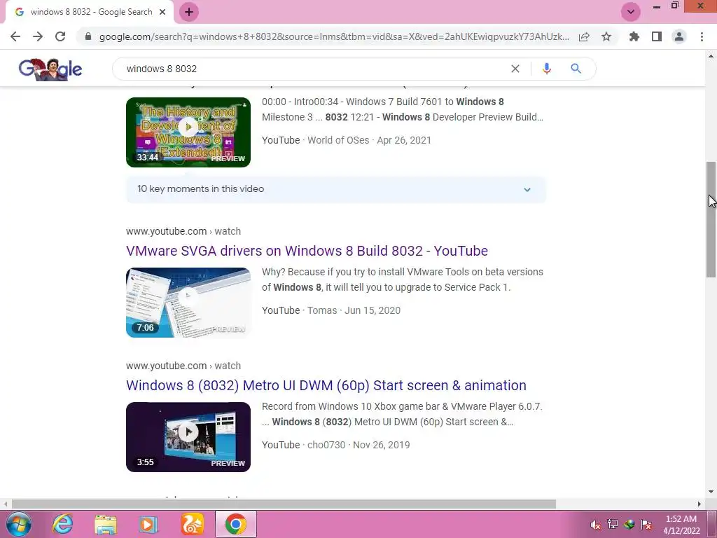
Task: Go back to the previous page
Action: (x=15, y=36)
